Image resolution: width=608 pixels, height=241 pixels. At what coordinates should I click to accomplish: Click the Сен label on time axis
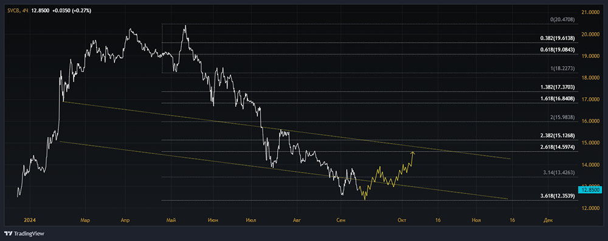(x=340, y=220)
